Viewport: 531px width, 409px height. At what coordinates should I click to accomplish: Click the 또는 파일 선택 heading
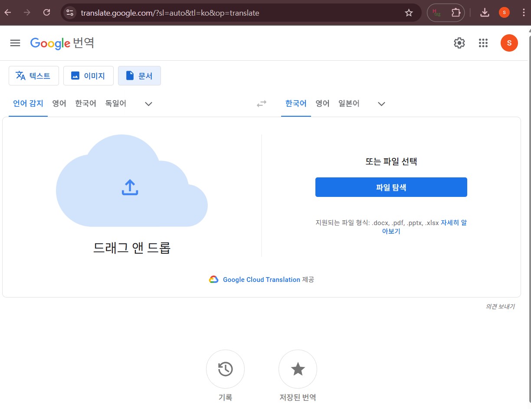click(x=391, y=161)
